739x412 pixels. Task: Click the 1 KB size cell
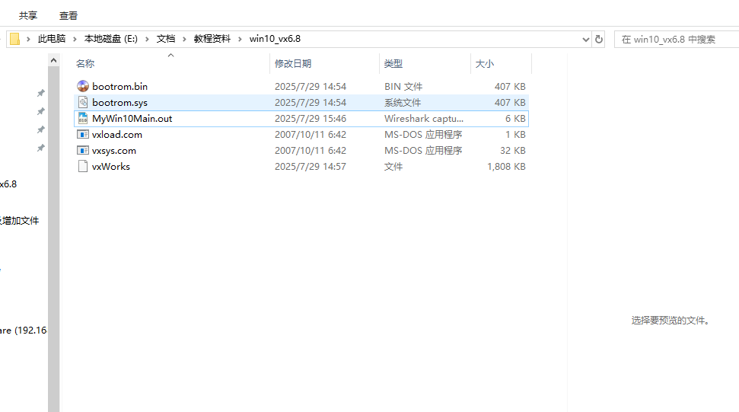click(515, 134)
